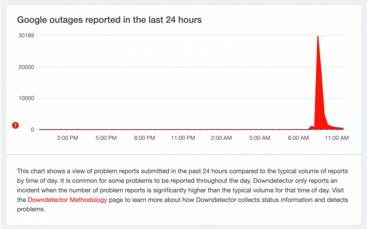Viewport: 367px width, 229px height.
Task: Open the Downdetector Methodology link
Action: pyautogui.click(x=67, y=200)
